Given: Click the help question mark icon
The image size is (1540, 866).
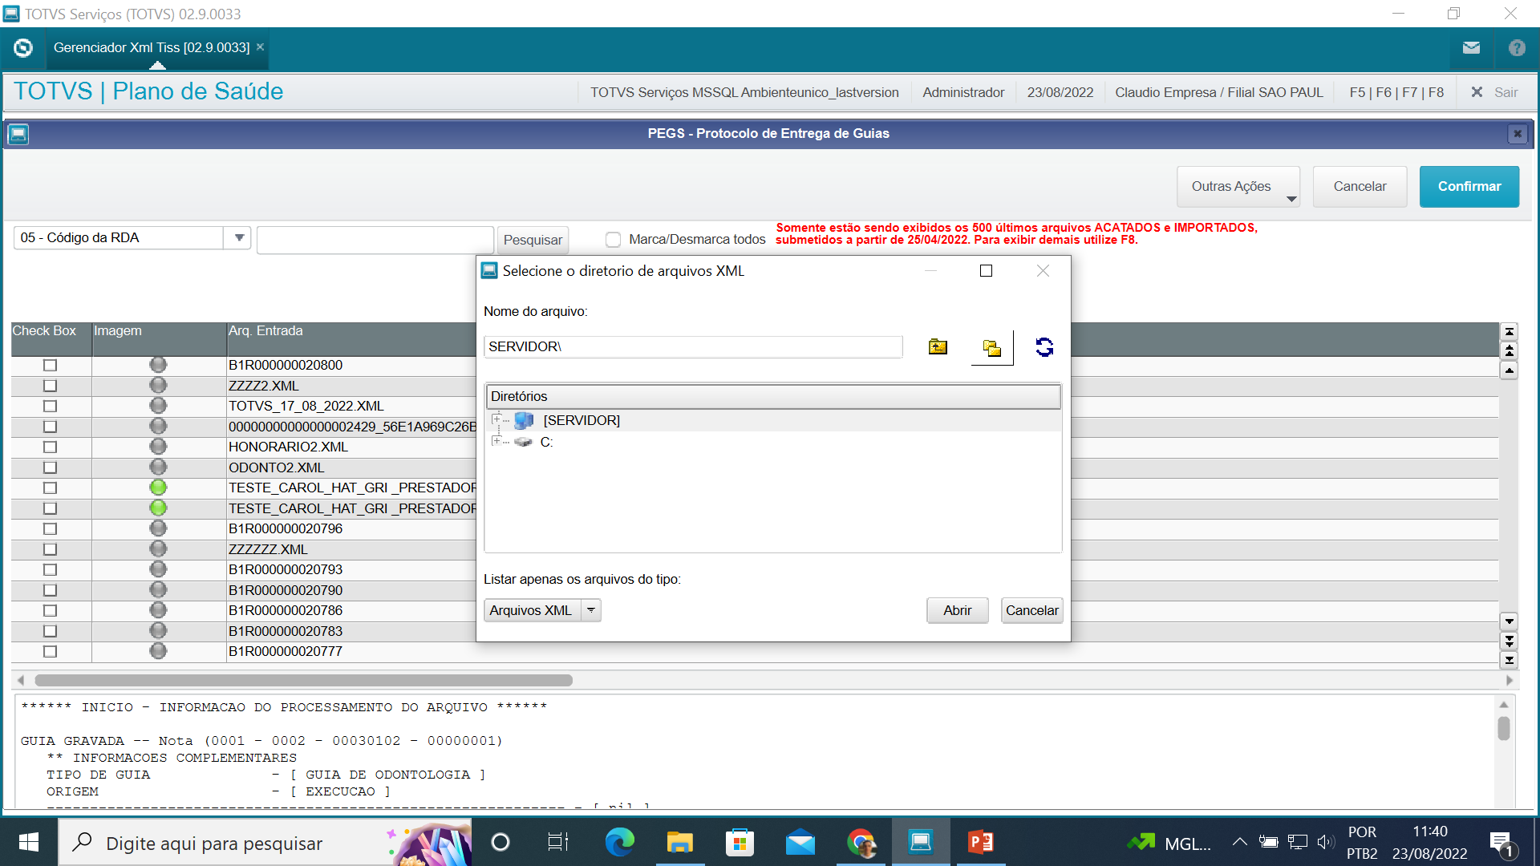Looking at the screenshot, I should pyautogui.click(x=1516, y=48).
